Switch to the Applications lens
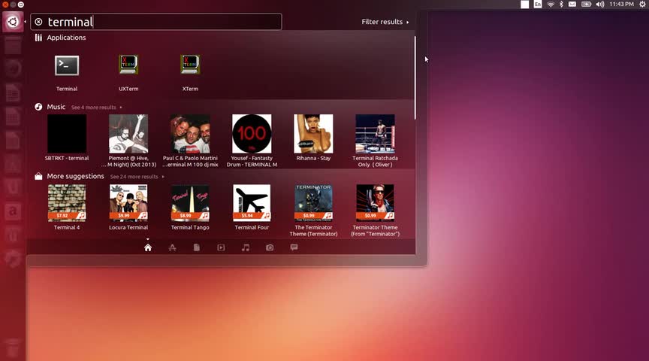649x361 pixels. coord(172,247)
